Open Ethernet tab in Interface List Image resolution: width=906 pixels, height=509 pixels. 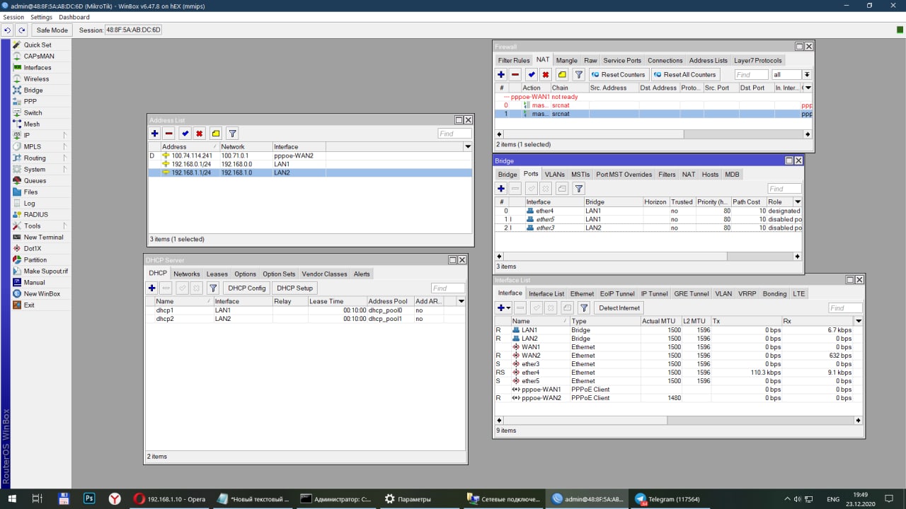(x=583, y=293)
